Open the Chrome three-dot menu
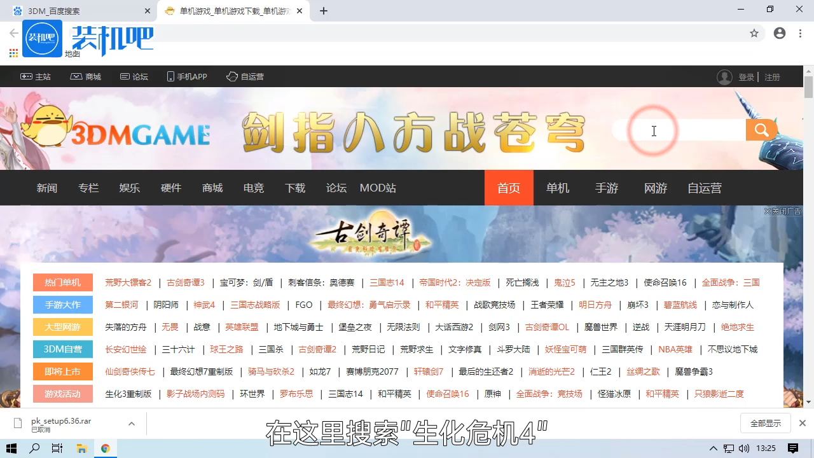Screen dimensions: 814x458 point(800,33)
